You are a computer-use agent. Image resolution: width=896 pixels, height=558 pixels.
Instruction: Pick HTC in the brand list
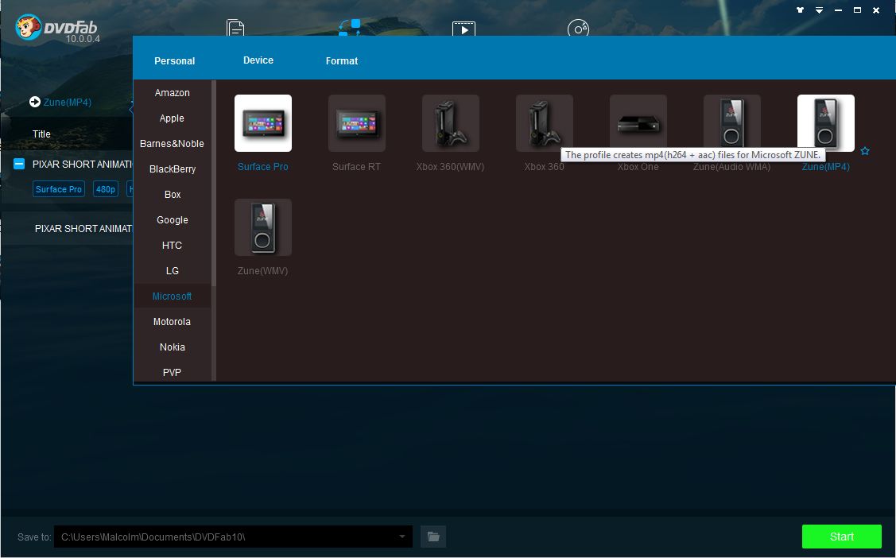pos(172,245)
